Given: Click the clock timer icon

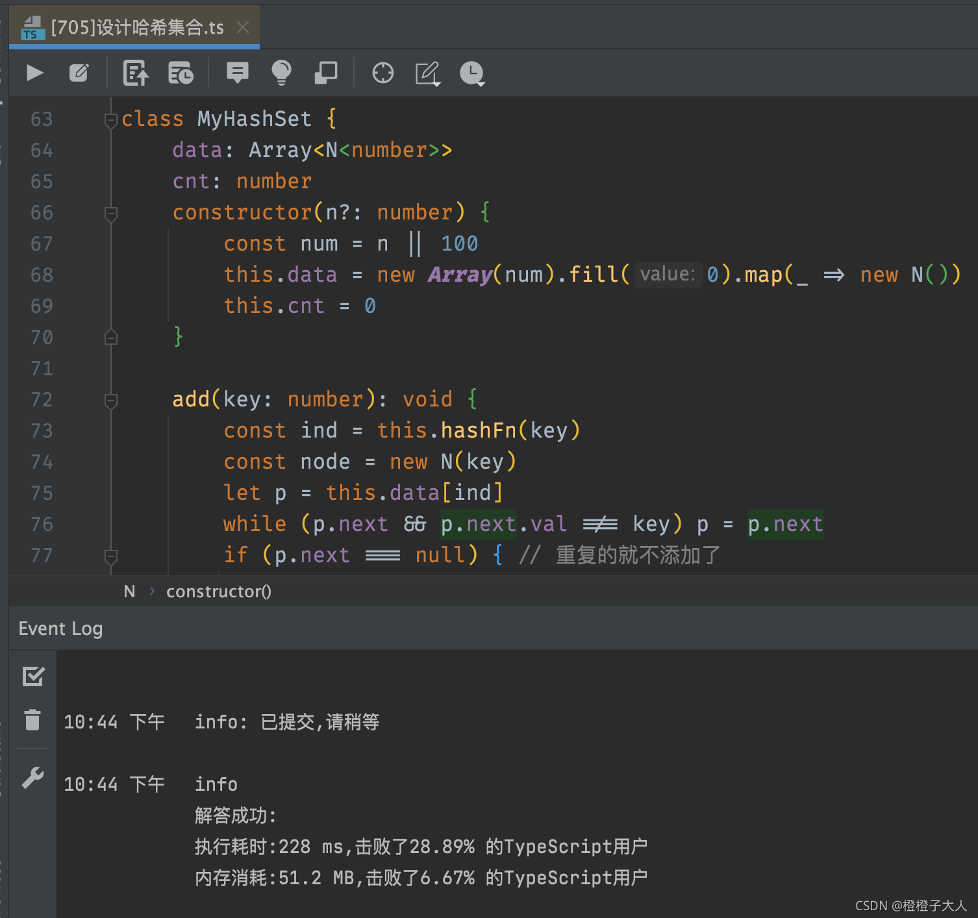Looking at the screenshot, I should click(x=472, y=73).
